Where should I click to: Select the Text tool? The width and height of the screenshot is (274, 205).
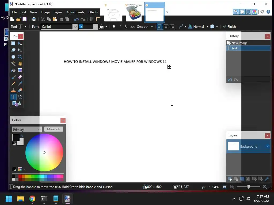(x=13, y=97)
